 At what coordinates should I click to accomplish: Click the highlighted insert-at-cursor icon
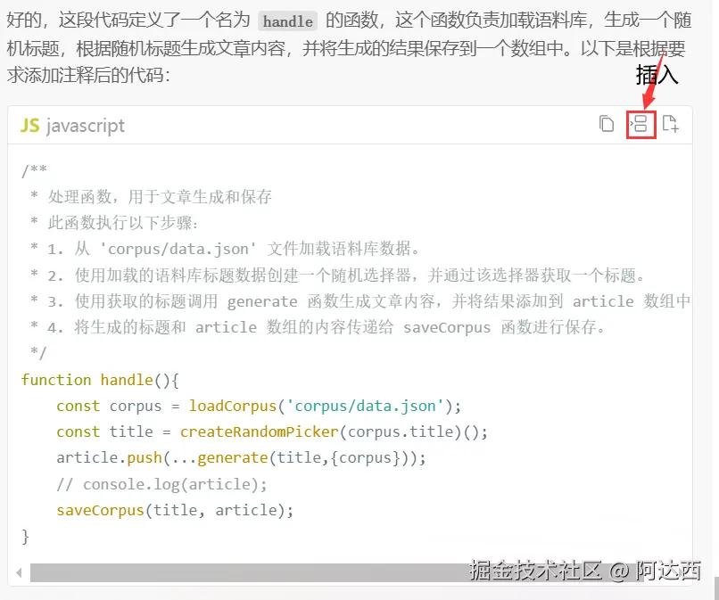click(x=640, y=124)
